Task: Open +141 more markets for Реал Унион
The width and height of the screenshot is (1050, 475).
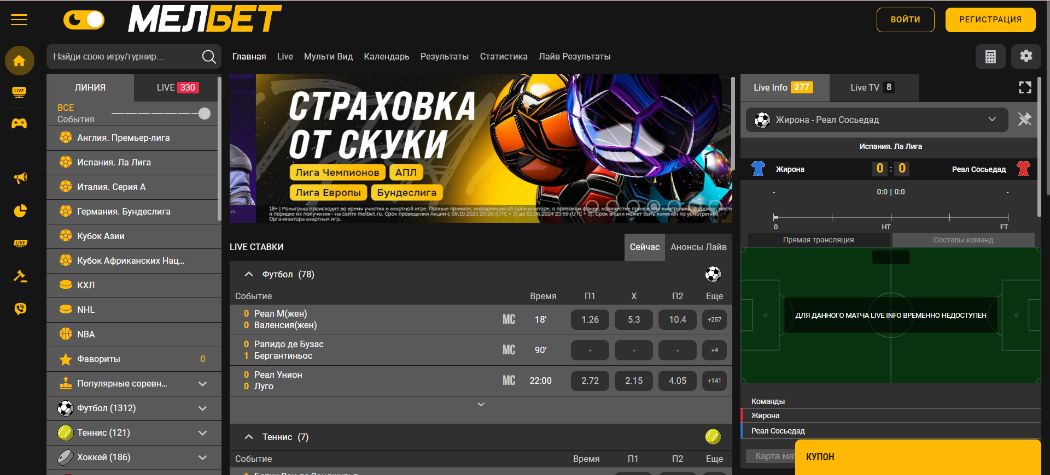Action: pos(714,381)
